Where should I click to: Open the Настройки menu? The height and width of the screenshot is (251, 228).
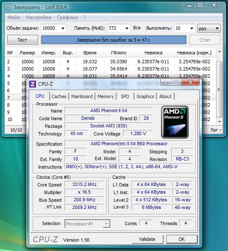point(39,17)
